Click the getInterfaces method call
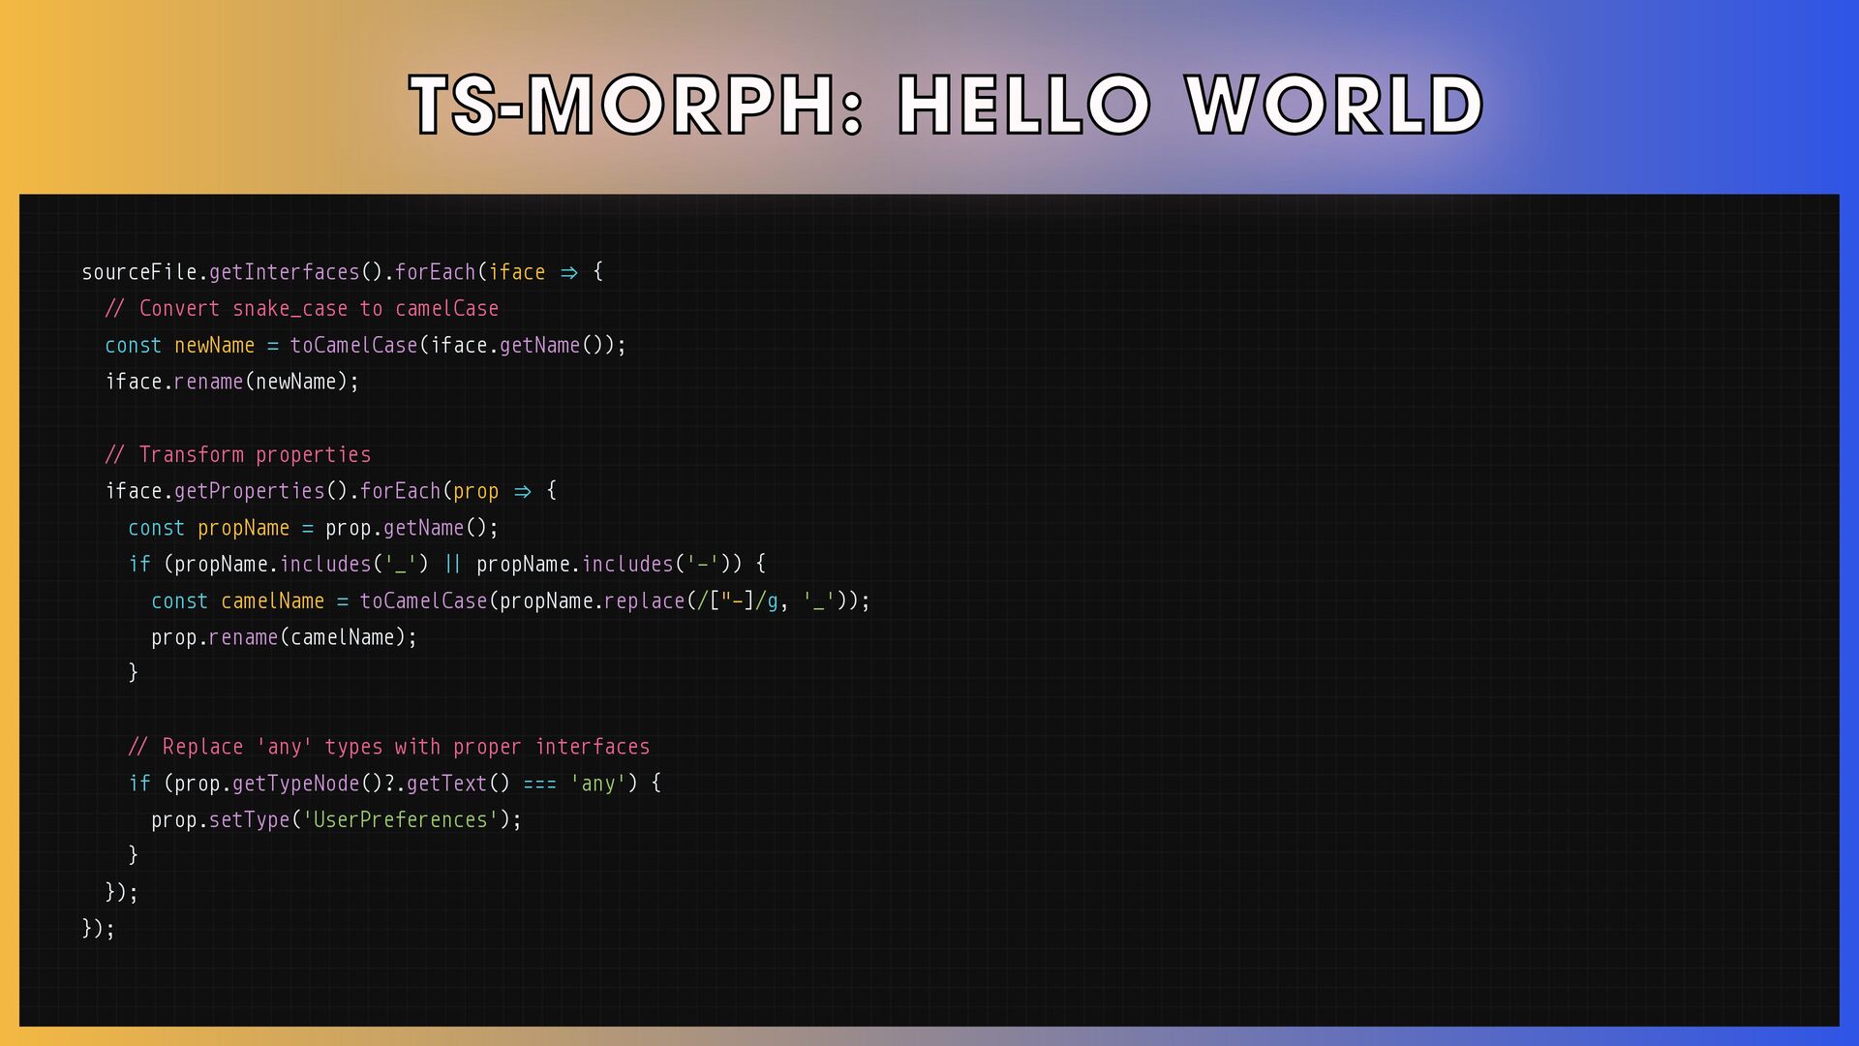 coord(284,272)
